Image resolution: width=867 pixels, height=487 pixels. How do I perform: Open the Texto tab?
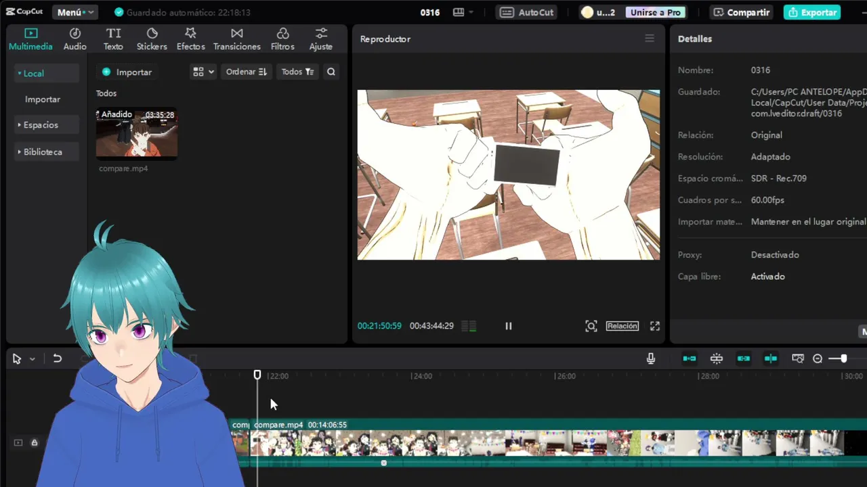tap(113, 39)
